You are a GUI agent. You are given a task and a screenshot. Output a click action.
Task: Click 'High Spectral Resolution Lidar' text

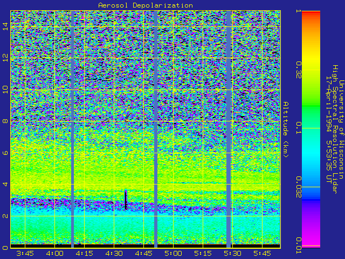[335, 129]
